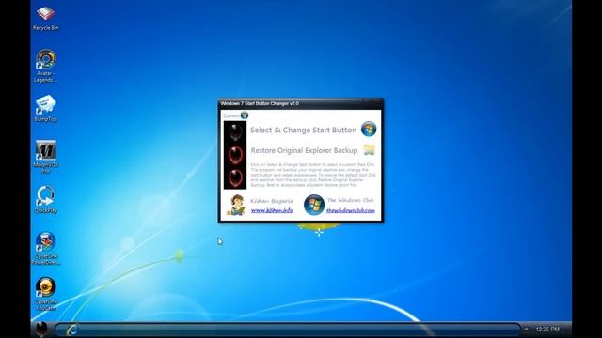
Task: Show hidden system tray icons arrow
Action: tap(527, 330)
